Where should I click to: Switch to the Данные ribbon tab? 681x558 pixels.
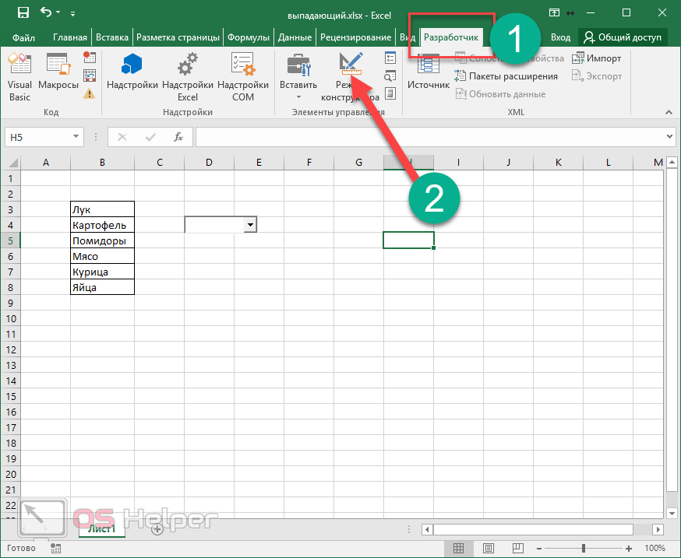[295, 37]
